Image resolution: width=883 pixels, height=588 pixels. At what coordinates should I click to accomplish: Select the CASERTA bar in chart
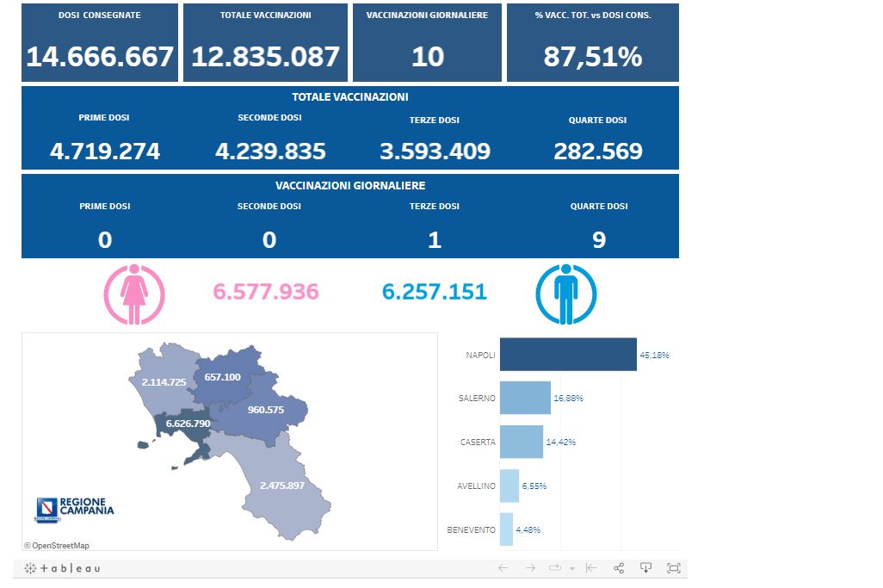[522, 442]
